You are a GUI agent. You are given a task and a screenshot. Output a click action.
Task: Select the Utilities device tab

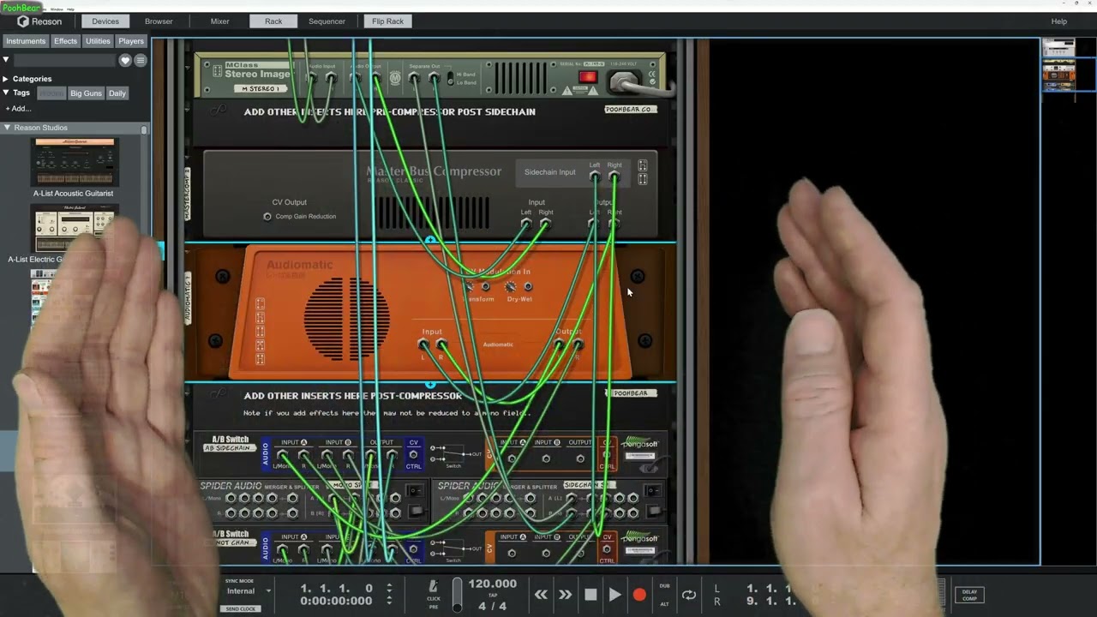tap(98, 41)
